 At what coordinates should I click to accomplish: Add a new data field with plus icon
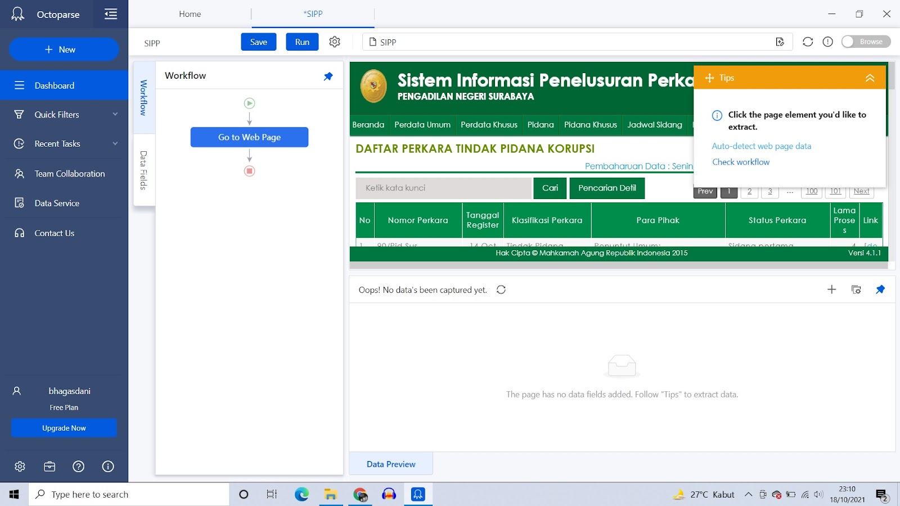(x=832, y=290)
